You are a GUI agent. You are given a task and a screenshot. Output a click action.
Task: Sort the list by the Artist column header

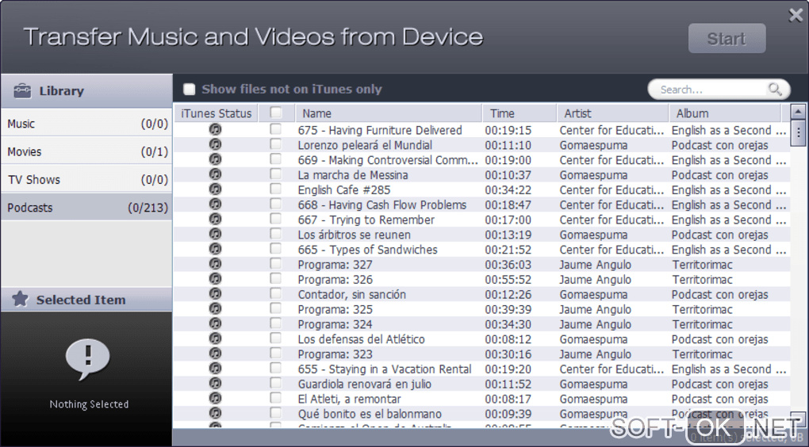(612, 113)
